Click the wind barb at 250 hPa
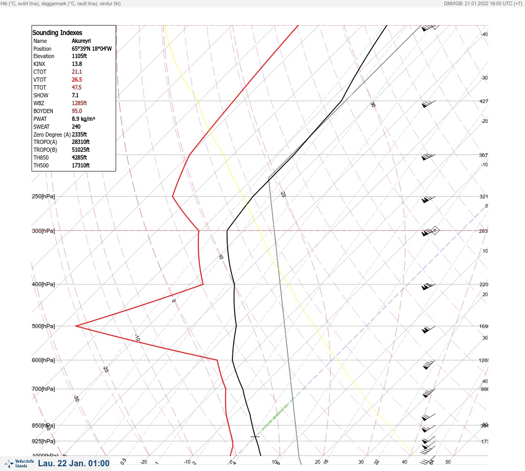This screenshot has width=525, height=471. 428,199
